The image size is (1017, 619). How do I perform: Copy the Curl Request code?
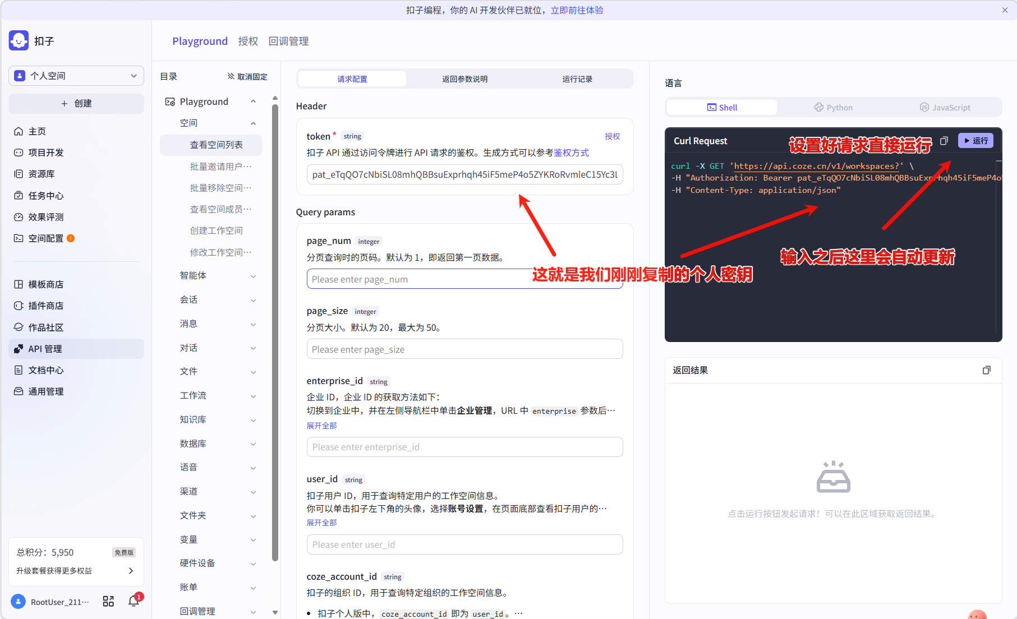pos(944,141)
